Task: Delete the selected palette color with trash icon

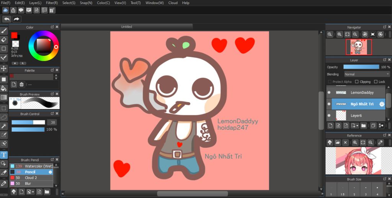Action: tap(21, 85)
